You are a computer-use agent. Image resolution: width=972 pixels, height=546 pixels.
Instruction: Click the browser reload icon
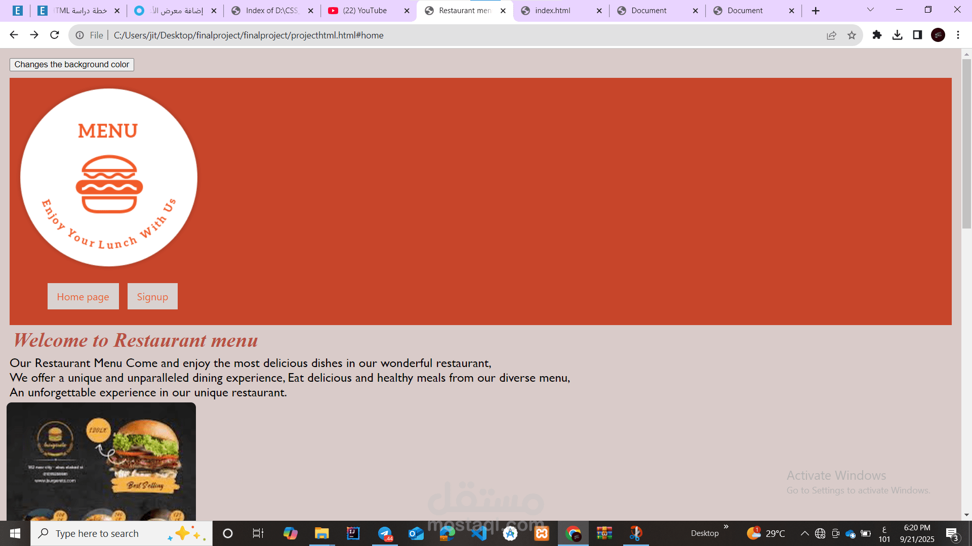coord(55,35)
